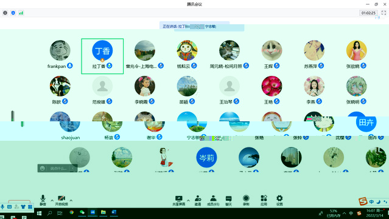Switch to the Word app in the taskbar
389x219 pixels.
[x=114, y=212]
